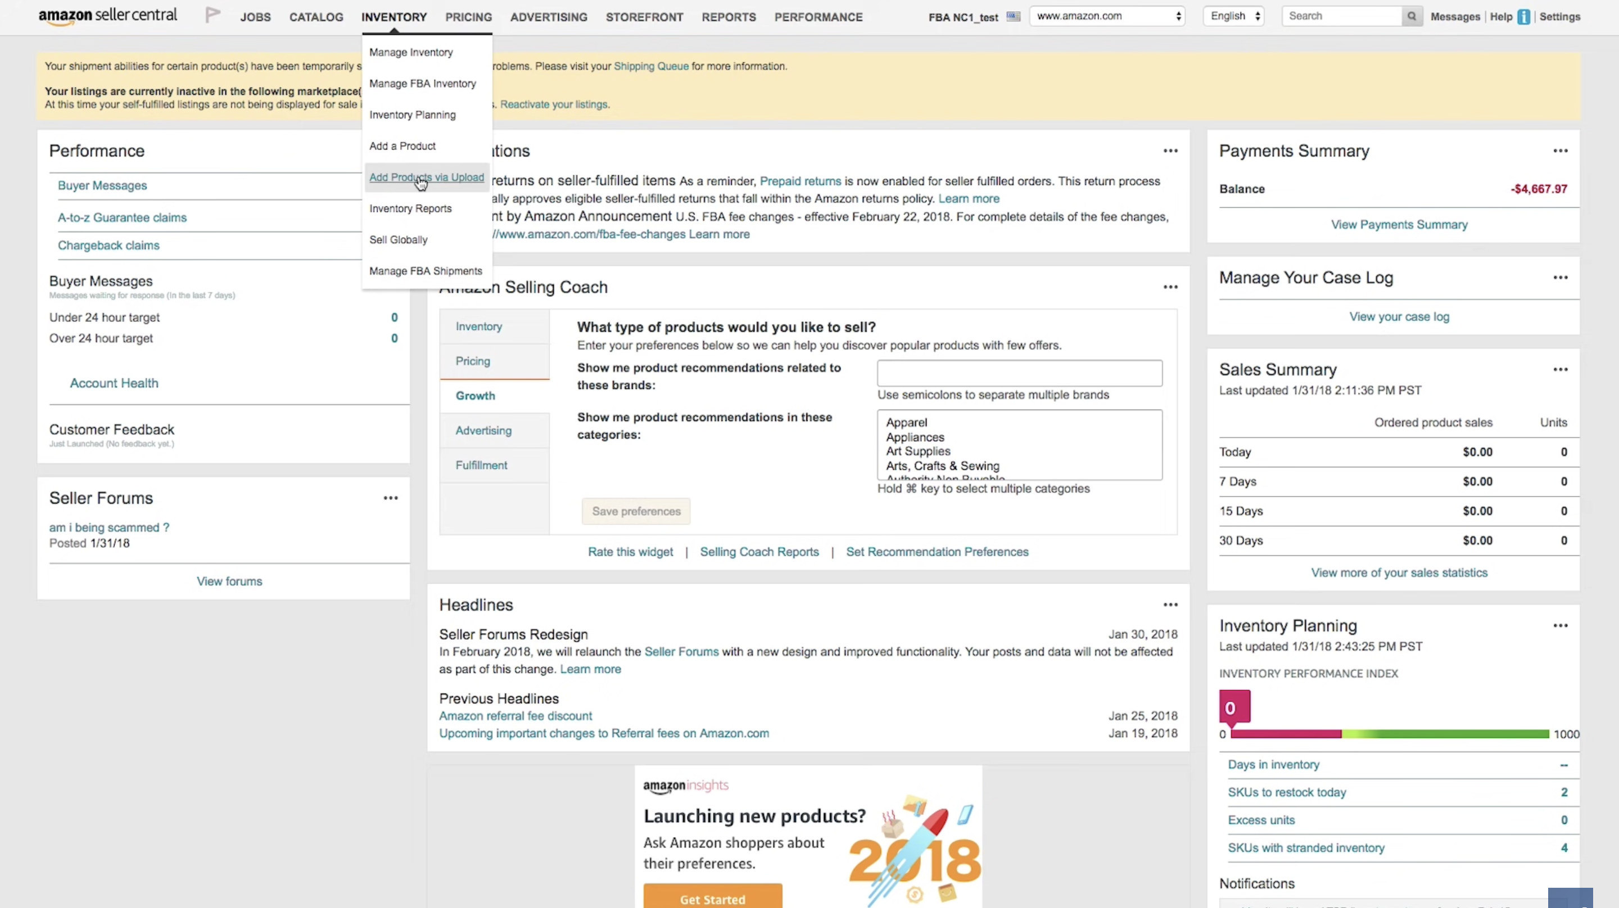Open the Amazon Selling Coach options ellipsis
Screen dimensions: 1619x908
coord(1170,287)
